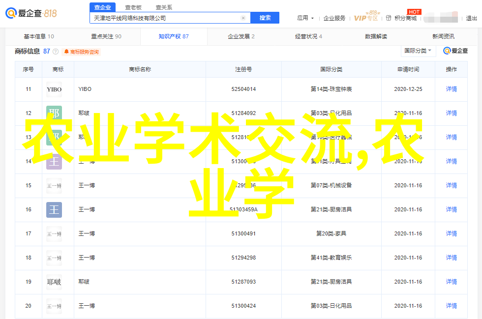Click the trademark thumbnail in row 18

[54, 258]
